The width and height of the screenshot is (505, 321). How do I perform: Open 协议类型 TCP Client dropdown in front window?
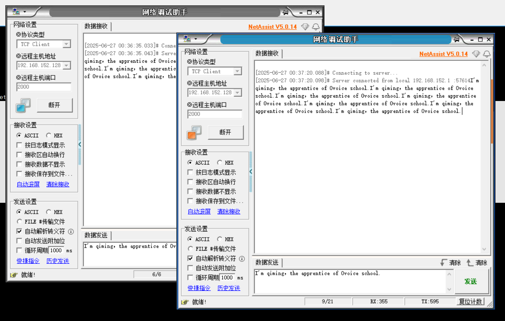(x=238, y=71)
